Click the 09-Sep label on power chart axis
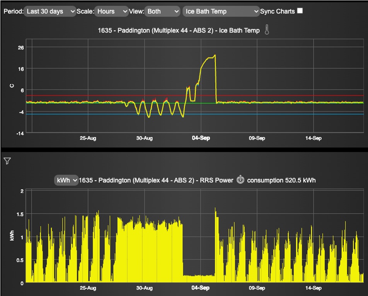This screenshot has width=368, height=296. (257, 288)
